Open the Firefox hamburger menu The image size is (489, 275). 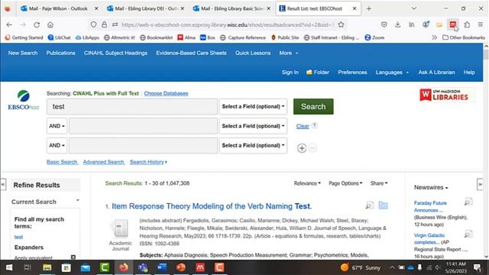(481, 24)
